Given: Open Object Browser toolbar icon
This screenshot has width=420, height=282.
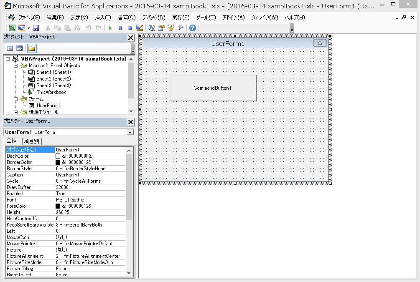Looking at the screenshot, I should [171, 28].
